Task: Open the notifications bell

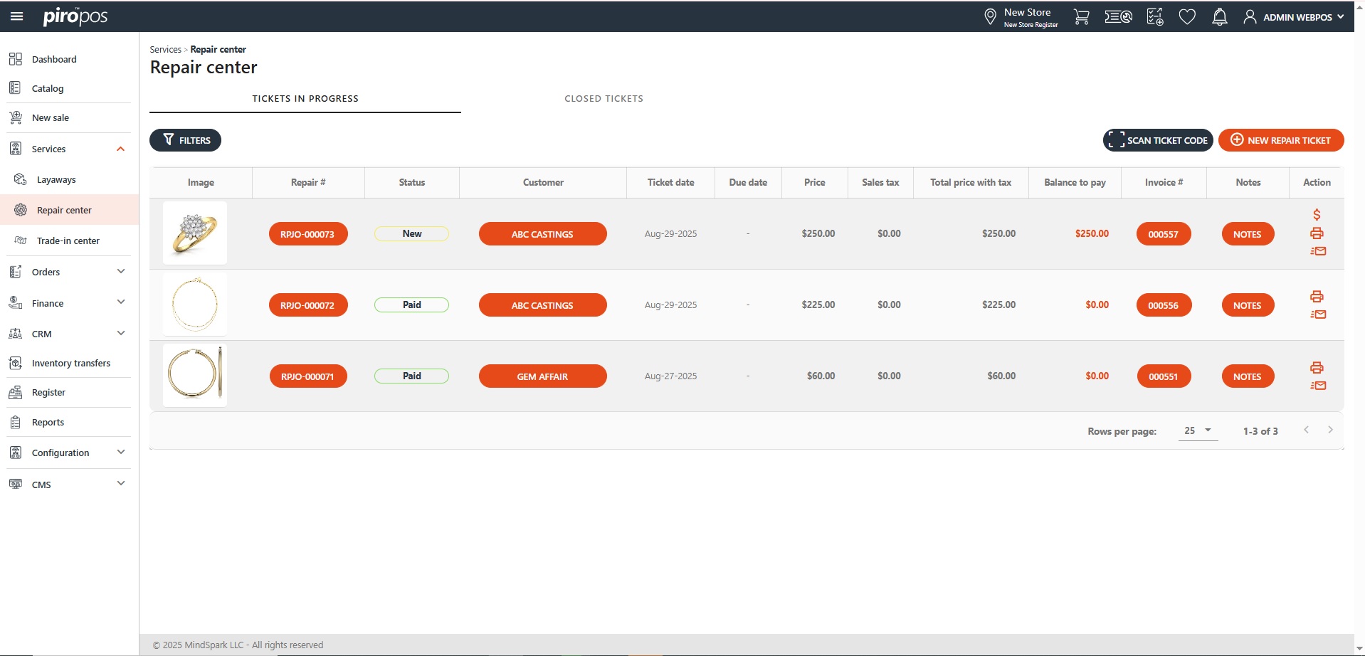Action: (1219, 17)
